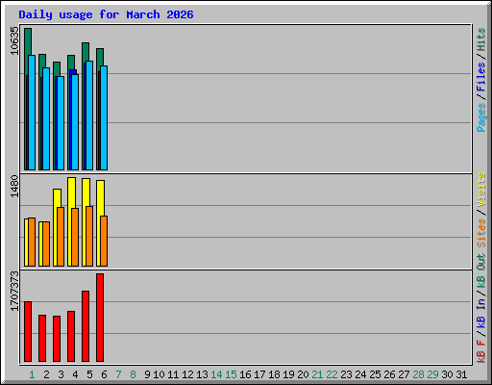The height and width of the screenshot is (385, 492).
Task: Click day 9 on the date axis
Action: pyautogui.click(x=147, y=374)
